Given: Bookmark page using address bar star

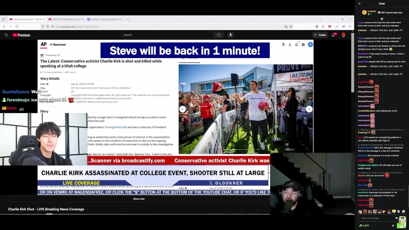Looking at the screenshot, I should pos(291,27).
